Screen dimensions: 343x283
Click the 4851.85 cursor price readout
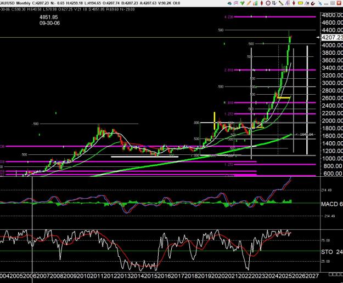[x=49, y=17]
